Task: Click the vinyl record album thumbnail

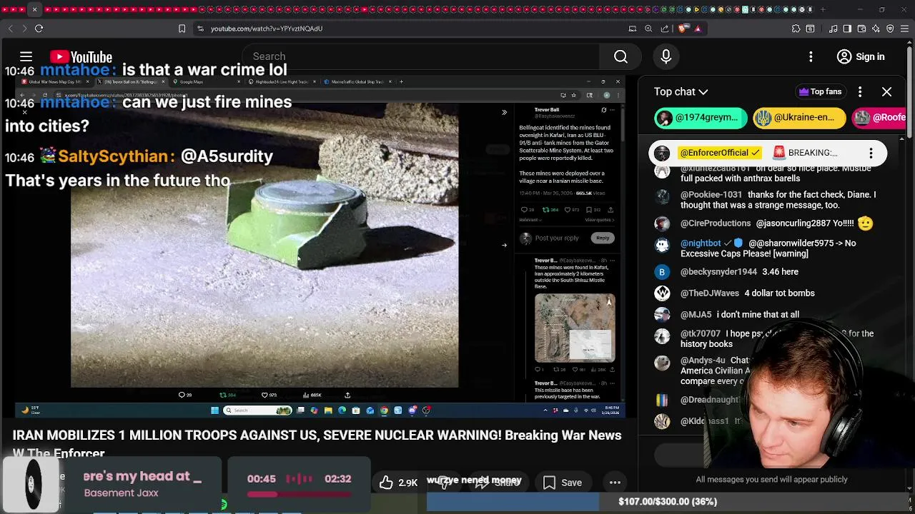Action: (31, 485)
